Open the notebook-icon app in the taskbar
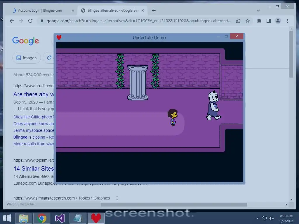299x224 pixels. click(x=78, y=218)
